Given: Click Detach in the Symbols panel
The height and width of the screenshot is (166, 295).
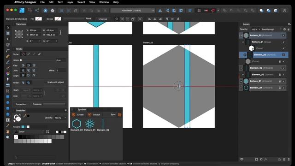Looking at the screenshot, I should (94, 115).
